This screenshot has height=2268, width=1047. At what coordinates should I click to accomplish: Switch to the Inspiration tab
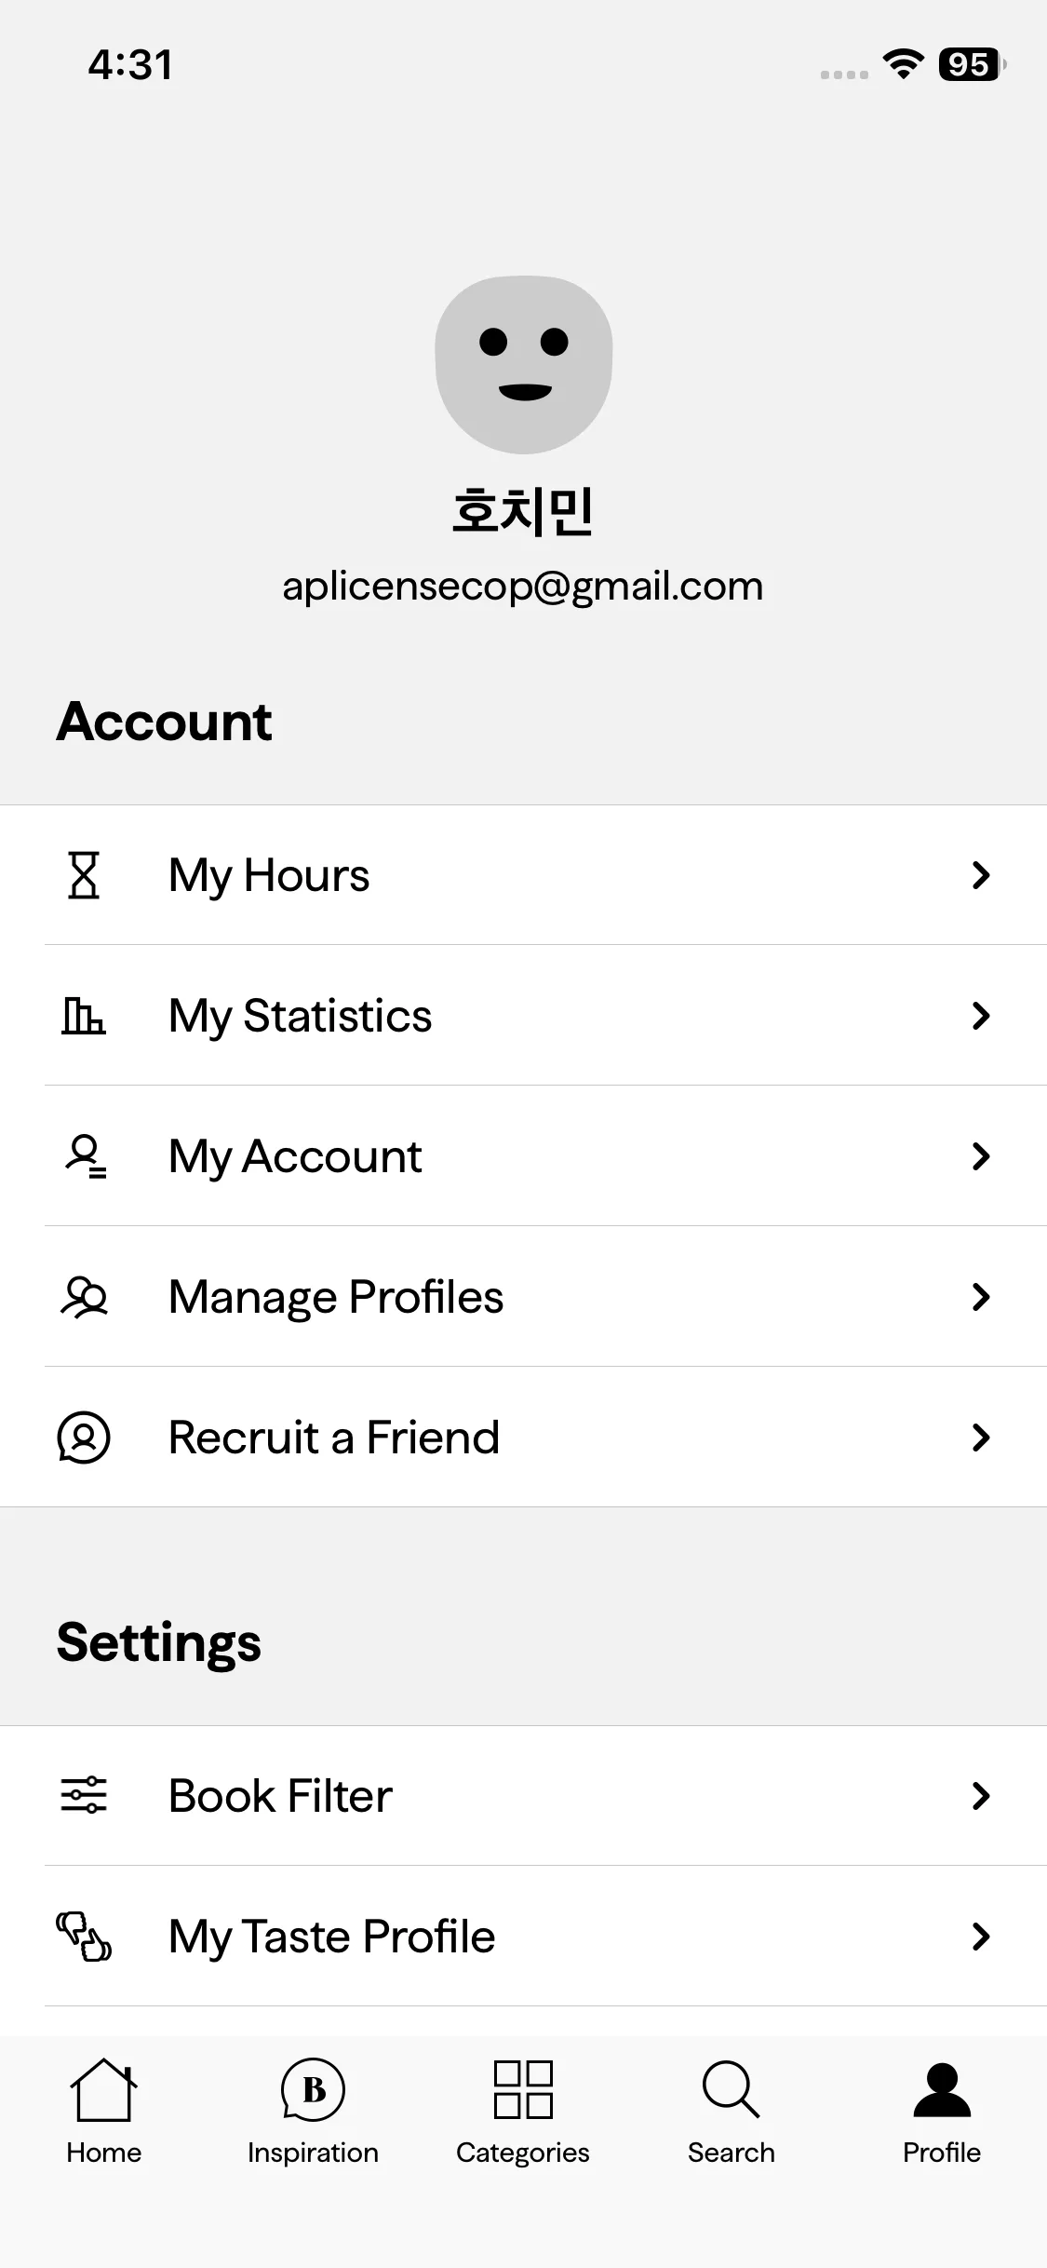click(313, 2111)
